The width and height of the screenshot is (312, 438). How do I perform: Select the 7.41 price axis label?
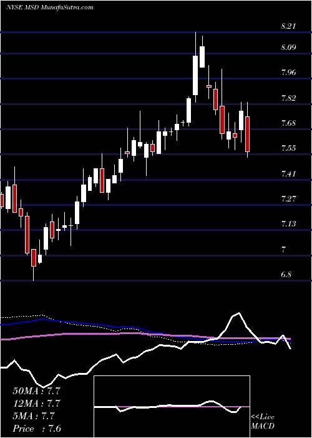[x=288, y=174]
